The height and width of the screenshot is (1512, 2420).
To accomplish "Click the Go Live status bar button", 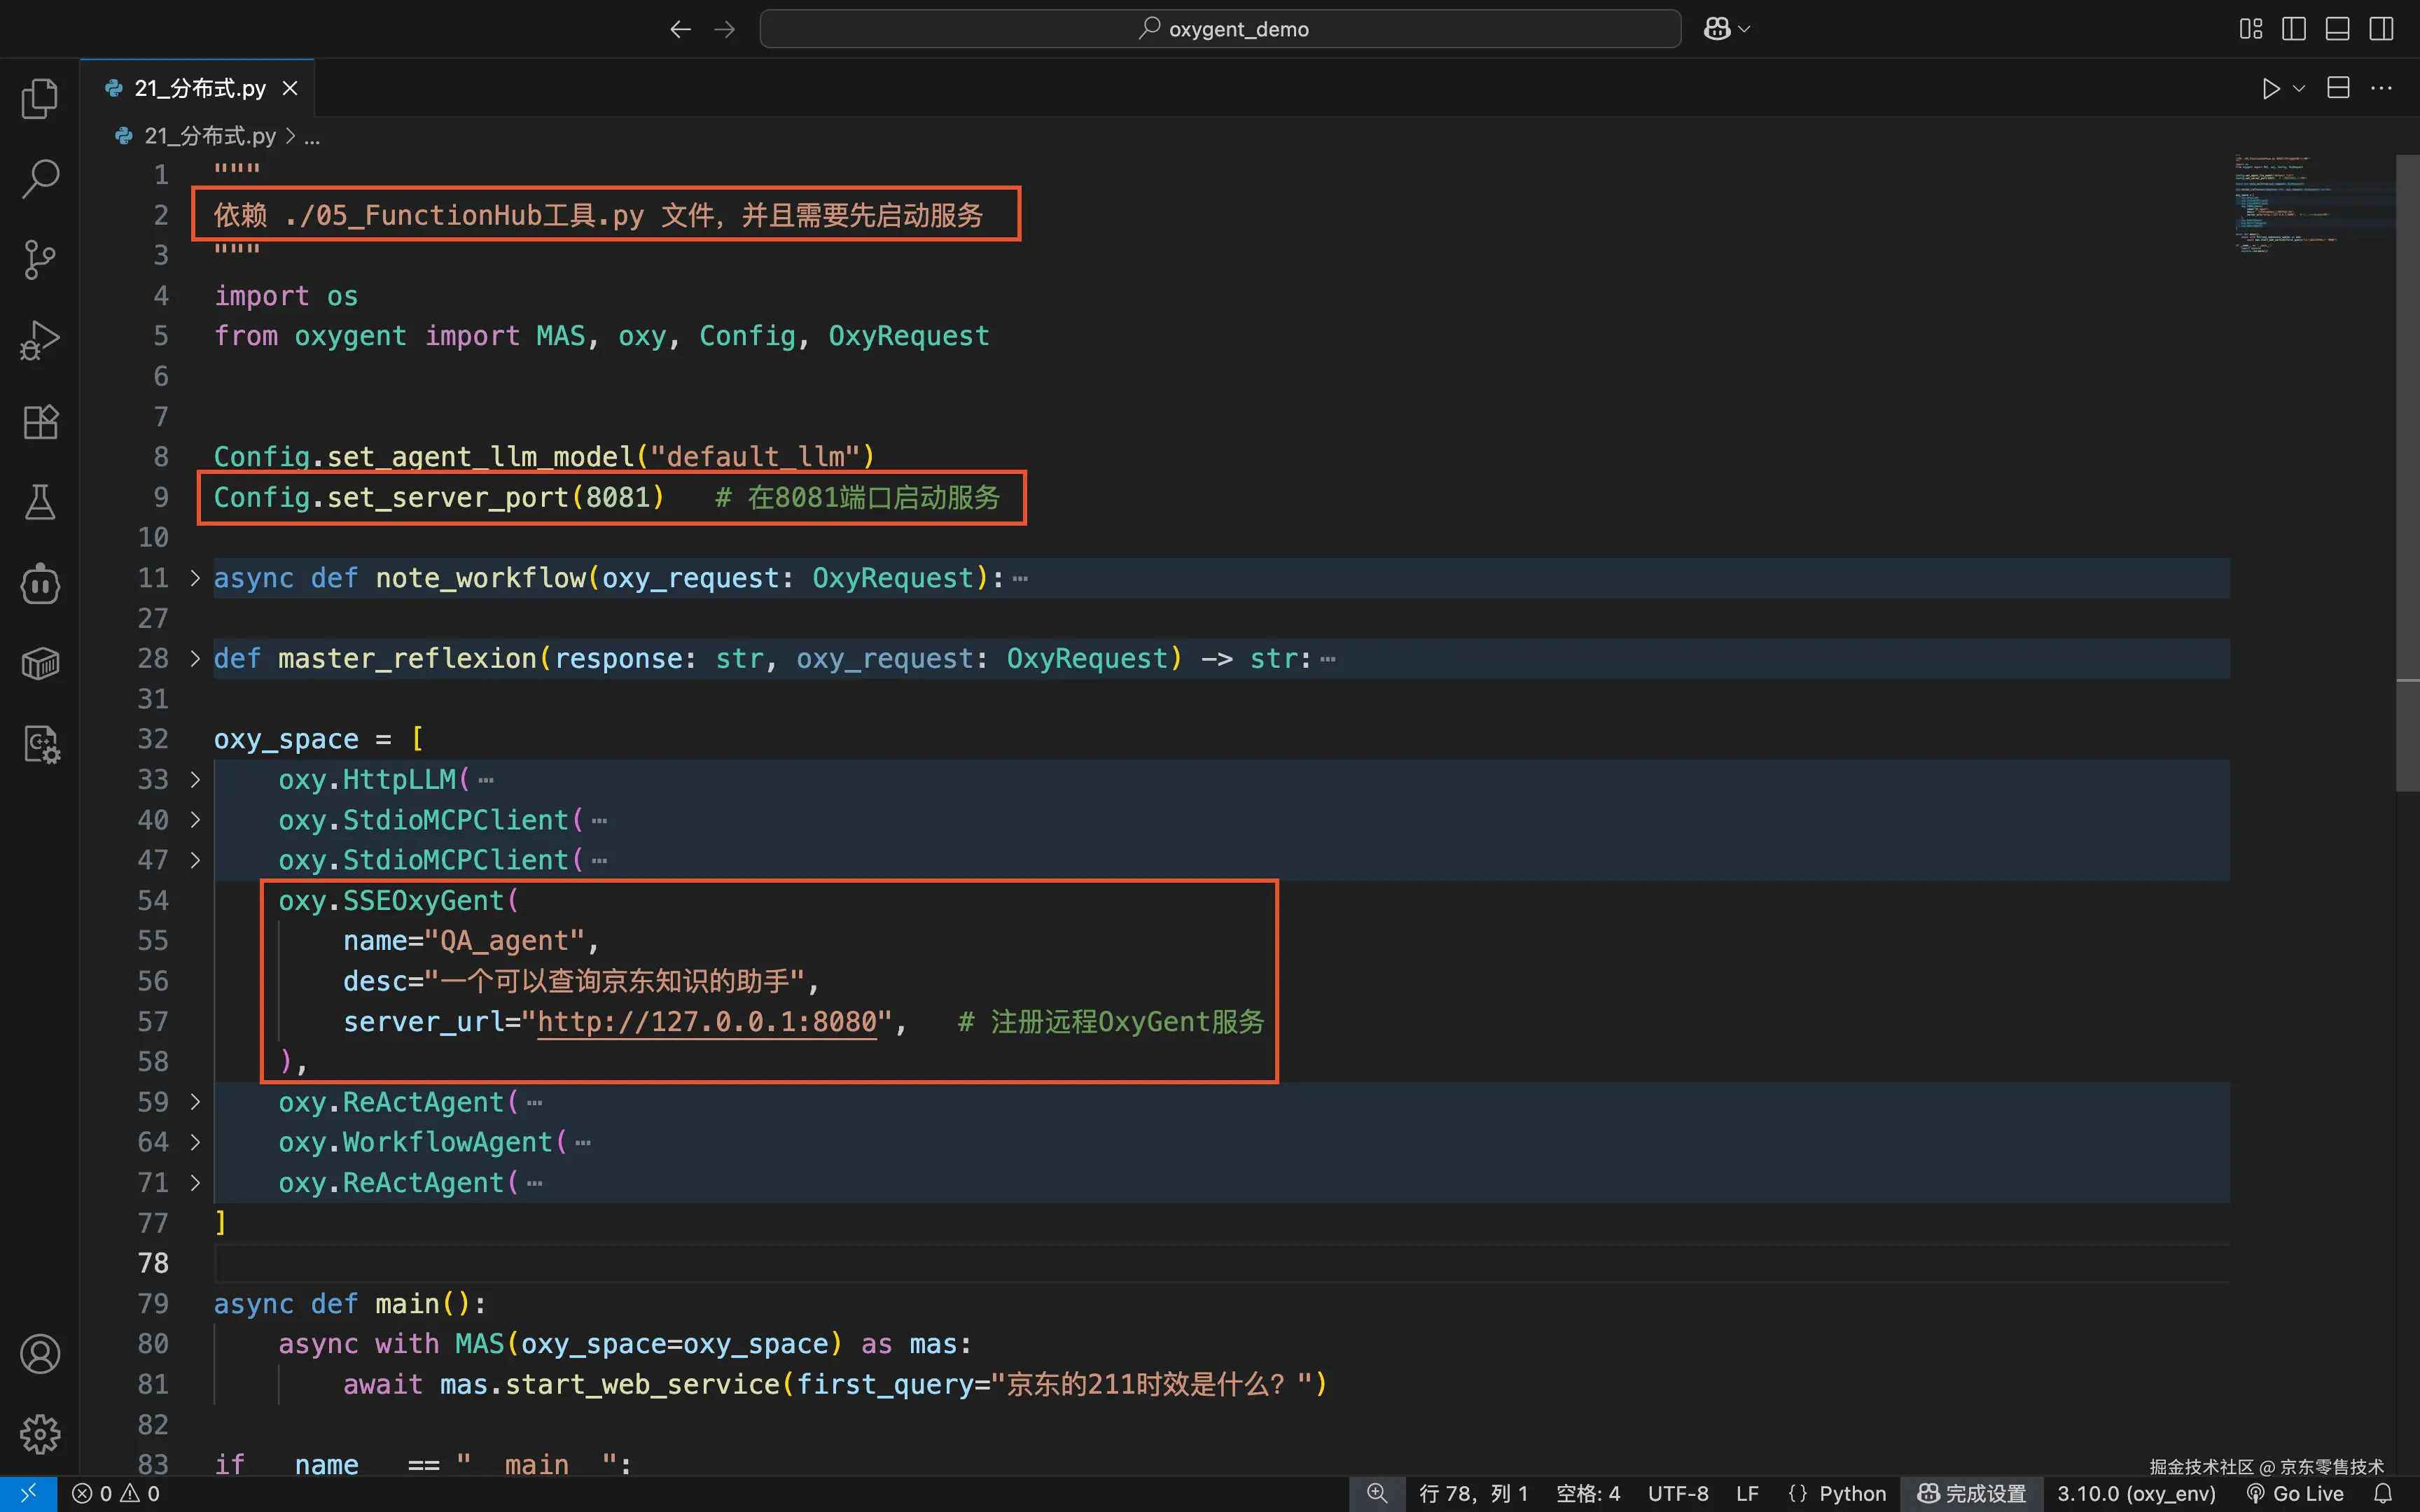I will tap(2296, 1493).
